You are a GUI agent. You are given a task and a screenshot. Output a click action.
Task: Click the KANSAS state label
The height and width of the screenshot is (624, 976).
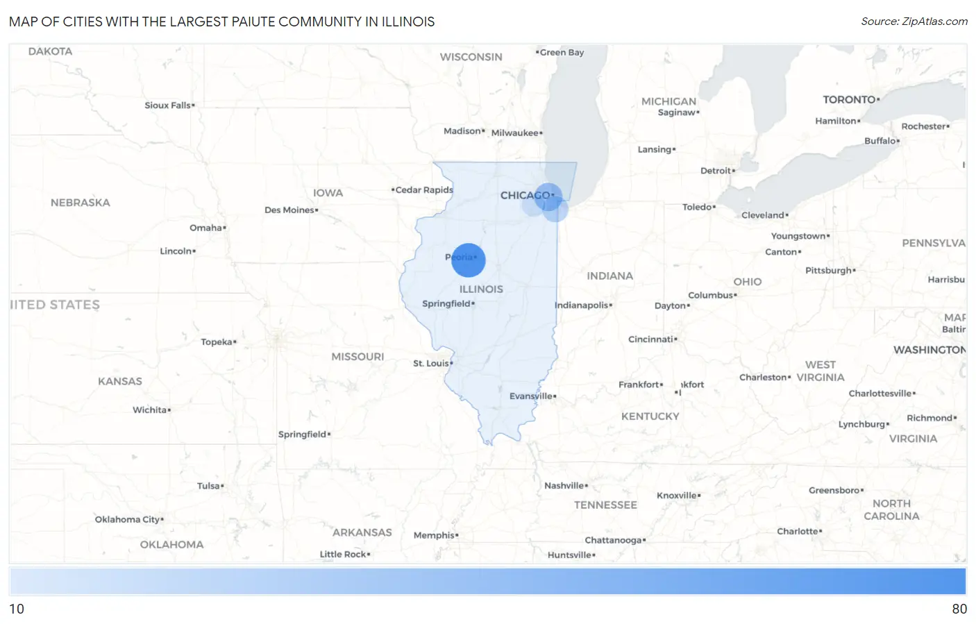120,381
